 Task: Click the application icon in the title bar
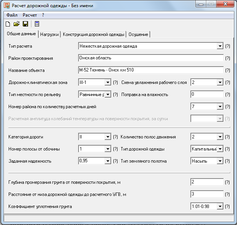(x=7, y=5)
